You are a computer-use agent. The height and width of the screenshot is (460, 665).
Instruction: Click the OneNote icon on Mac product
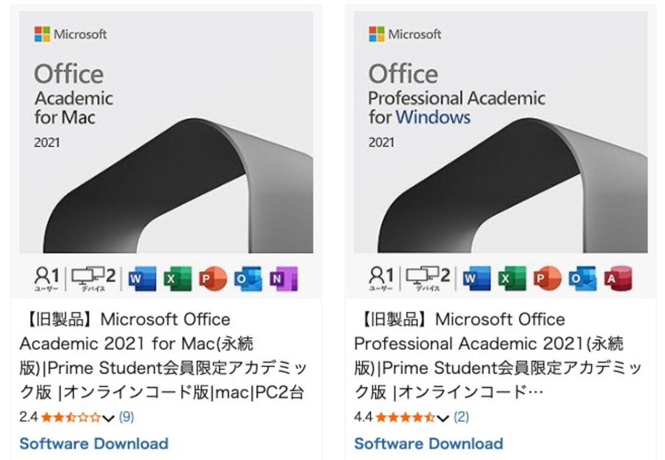coord(284,279)
